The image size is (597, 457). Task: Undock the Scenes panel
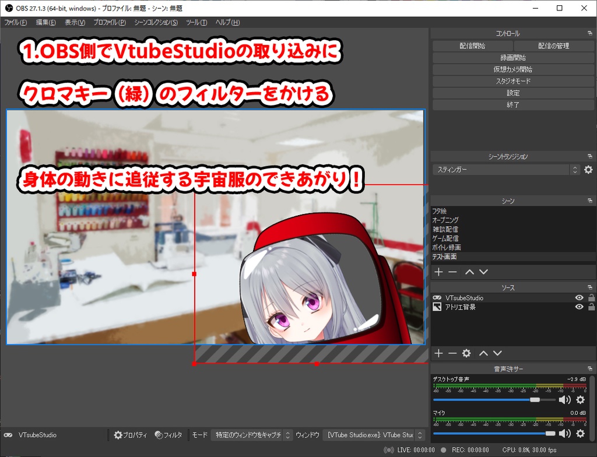click(x=590, y=201)
